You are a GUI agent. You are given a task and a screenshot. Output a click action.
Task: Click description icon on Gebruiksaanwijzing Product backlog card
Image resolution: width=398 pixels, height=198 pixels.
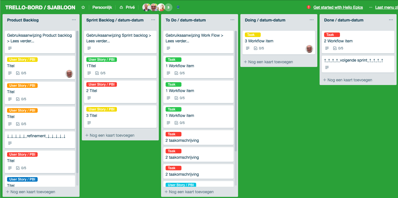tap(10, 48)
